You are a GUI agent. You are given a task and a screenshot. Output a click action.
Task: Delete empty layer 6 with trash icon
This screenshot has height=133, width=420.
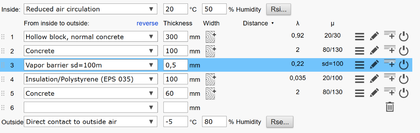(x=390, y=107)
